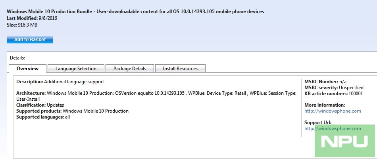The height and width of the screenshot is (159, 377).
Task: Click the Details label
Action: pos(17,58)
